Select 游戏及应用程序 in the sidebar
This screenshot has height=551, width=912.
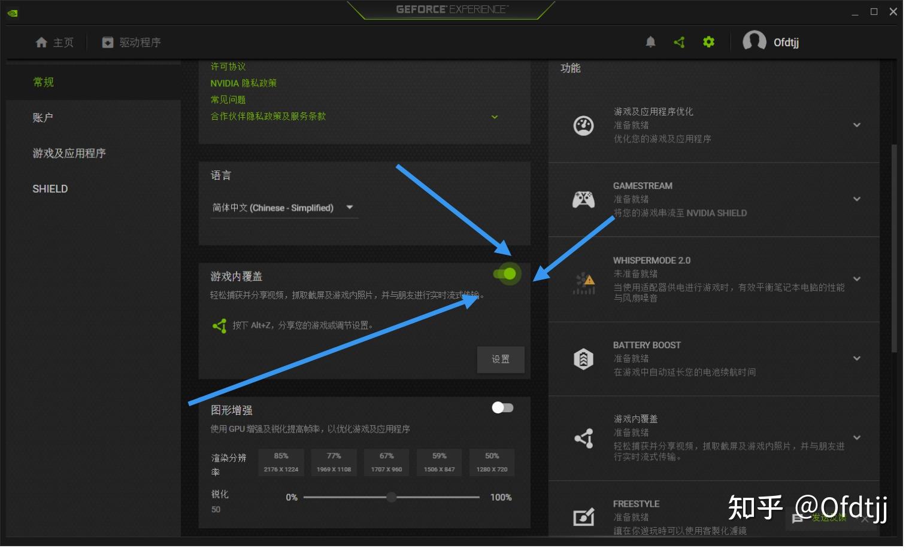pos(93,153)
